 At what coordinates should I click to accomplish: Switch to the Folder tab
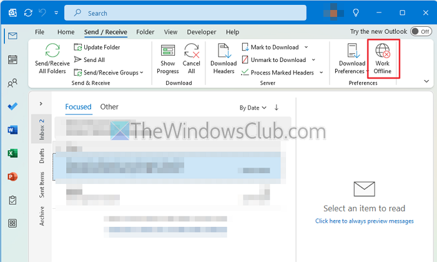pyautogui.click(x=145, y=32)
